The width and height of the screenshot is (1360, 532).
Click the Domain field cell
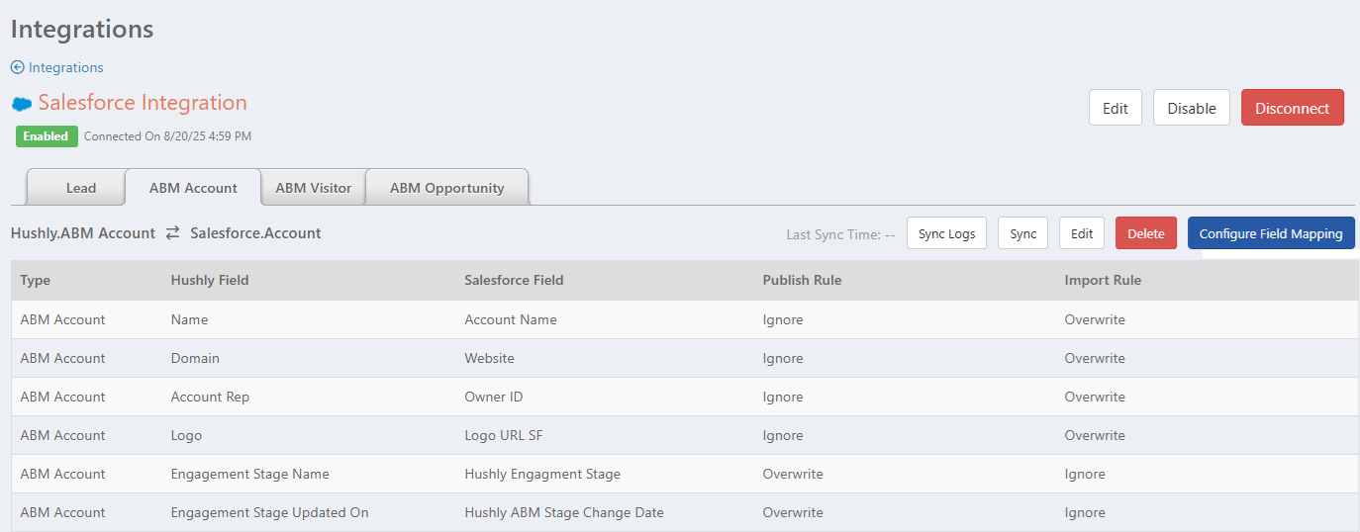(195, 358)
